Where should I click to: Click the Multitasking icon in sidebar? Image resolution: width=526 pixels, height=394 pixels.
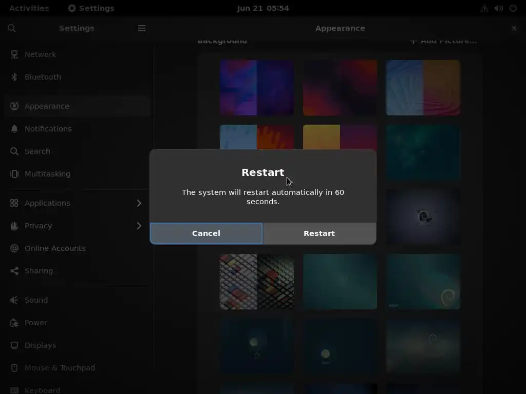point(14,174)
